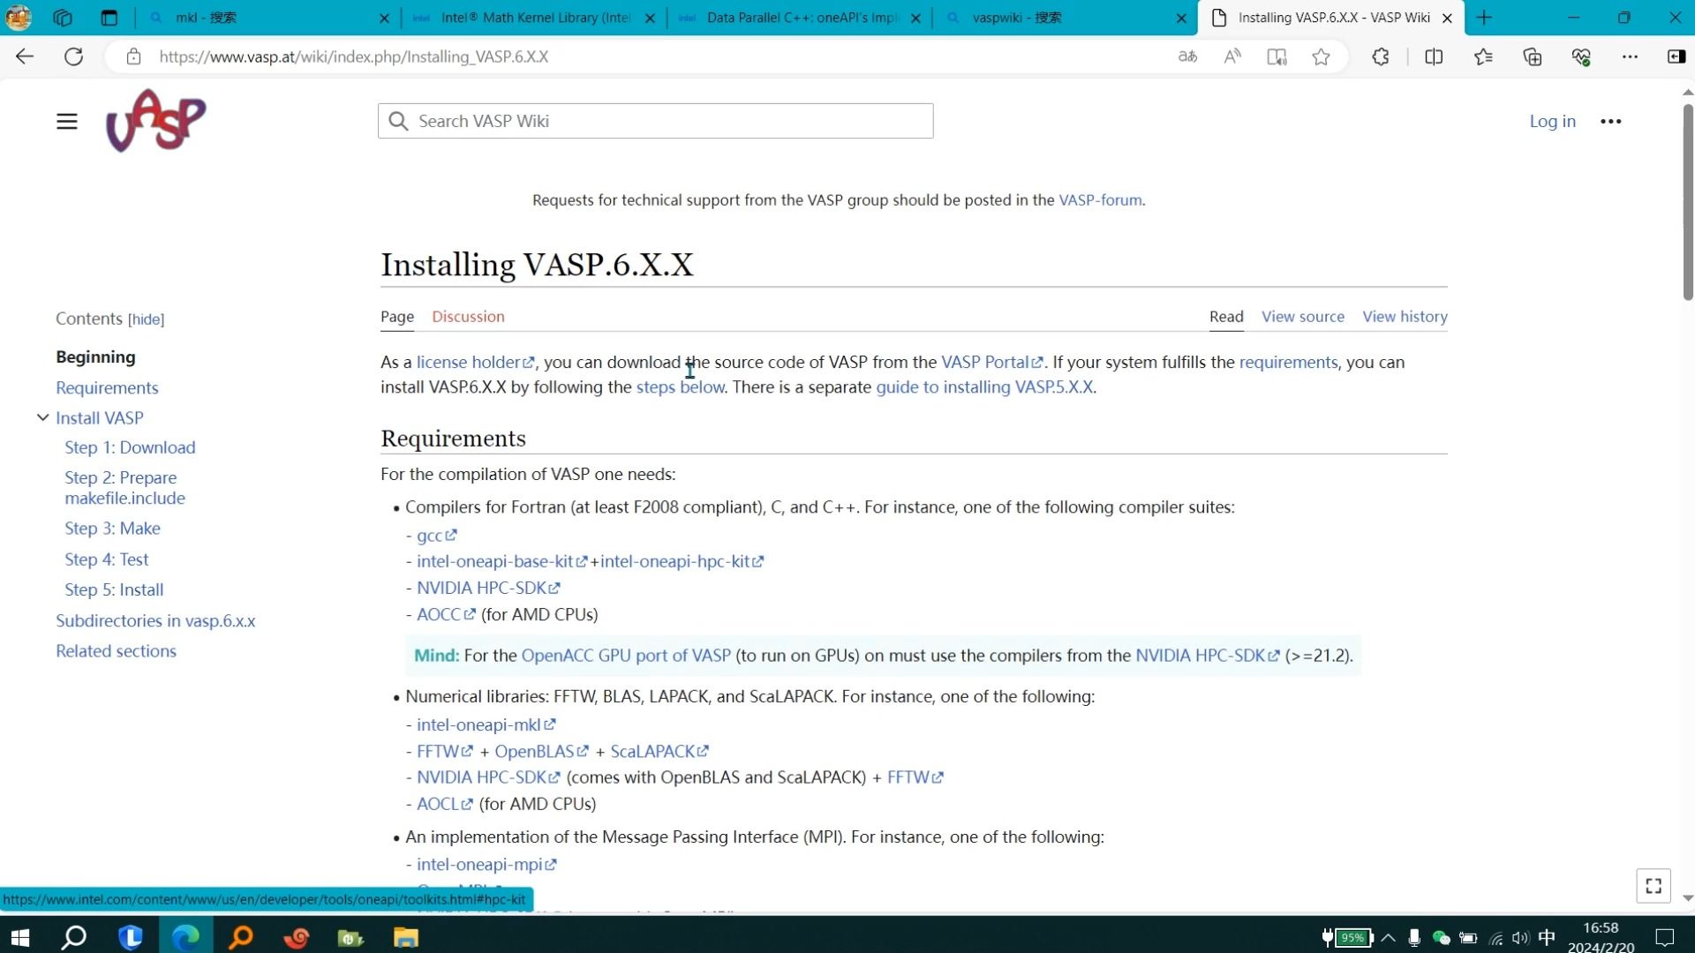Jump to Subdirectories in vasp.6.x.x
This screenshot has height=953, width=1695.
[155, 620]
